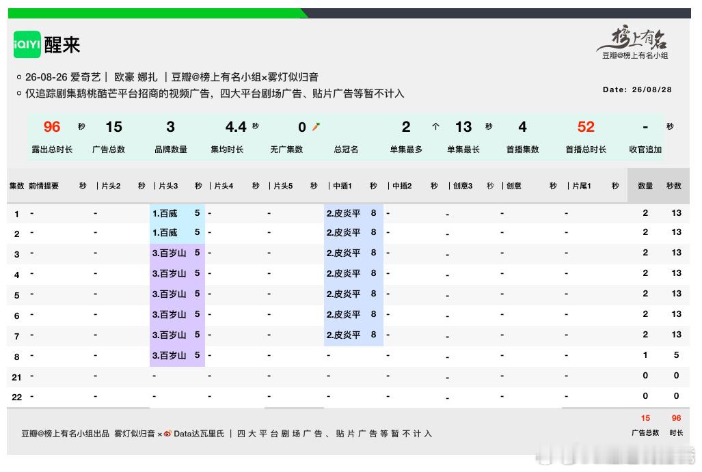Click the Date: 26/08/28 label
The width and height of the screenshot is (702, 472).
(637, 89)
